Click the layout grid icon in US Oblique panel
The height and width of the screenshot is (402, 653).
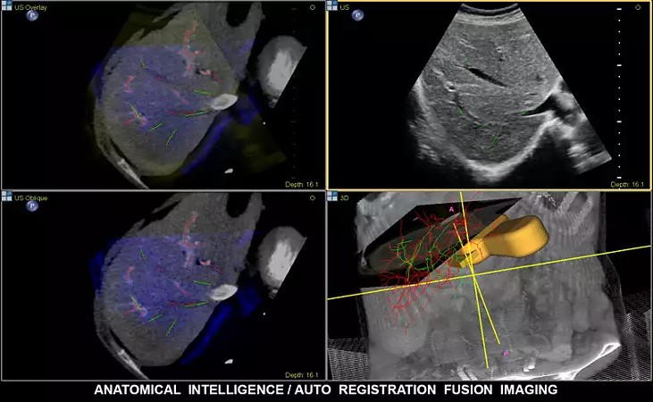[x=6, y=195]
